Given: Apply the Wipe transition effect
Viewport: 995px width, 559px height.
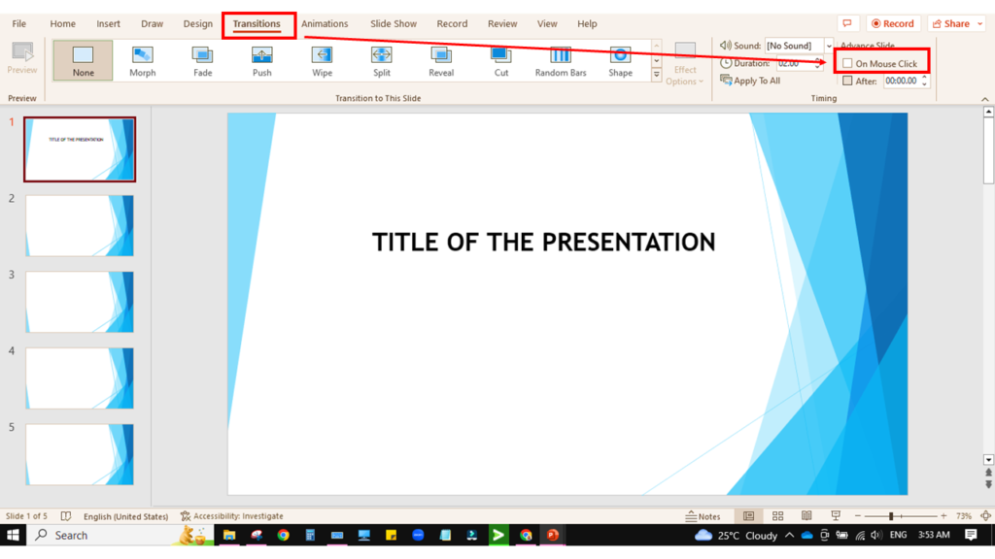Looking at the screenshot, I should pyautogui.click(x=321, y=60).
